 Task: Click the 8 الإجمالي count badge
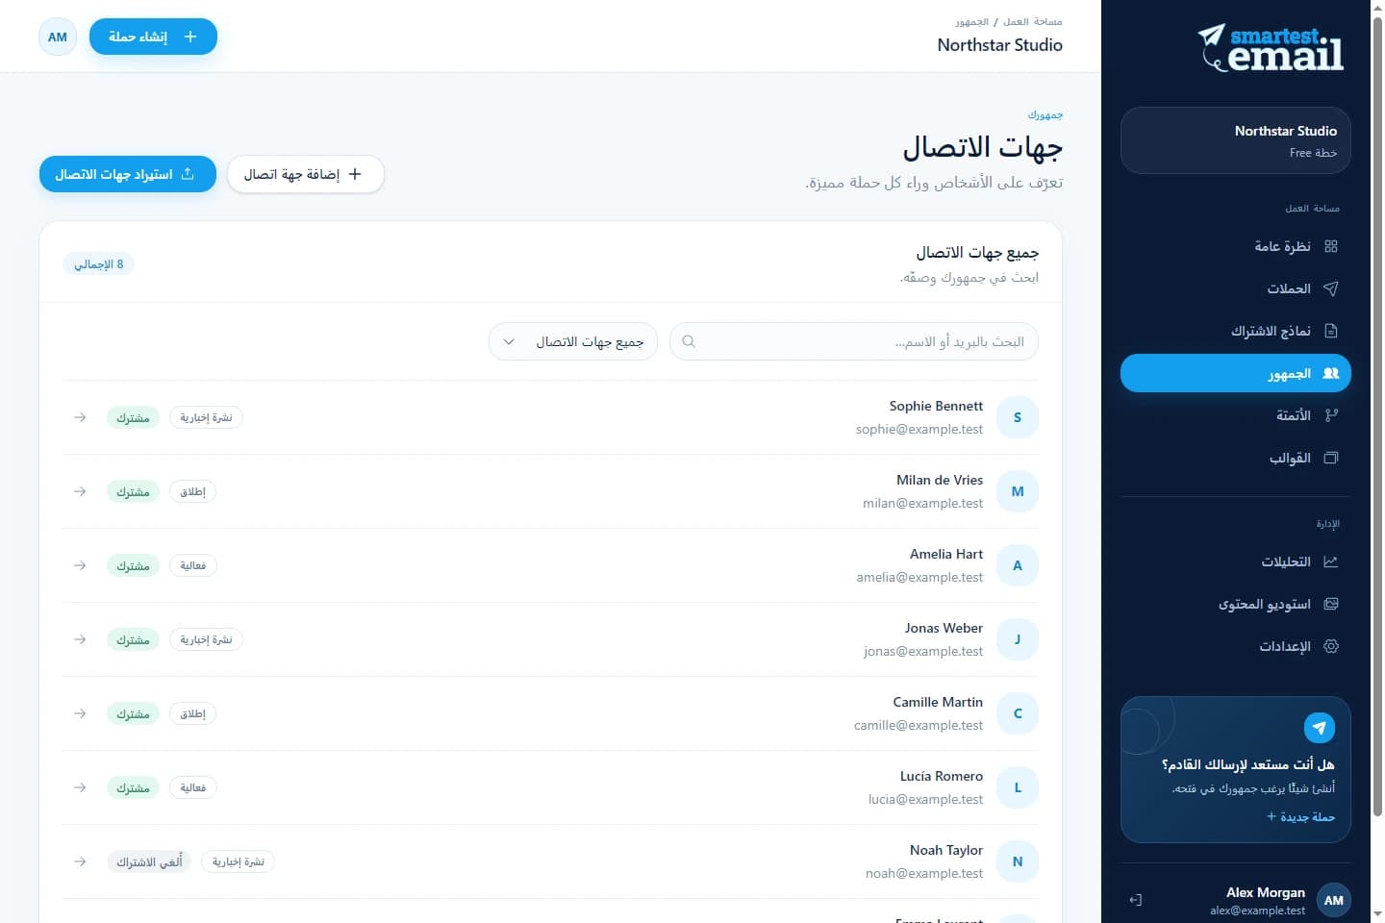coord(99,263)
